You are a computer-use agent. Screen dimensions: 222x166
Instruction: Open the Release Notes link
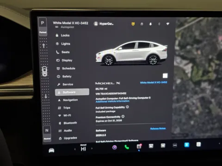coord(158,129)
